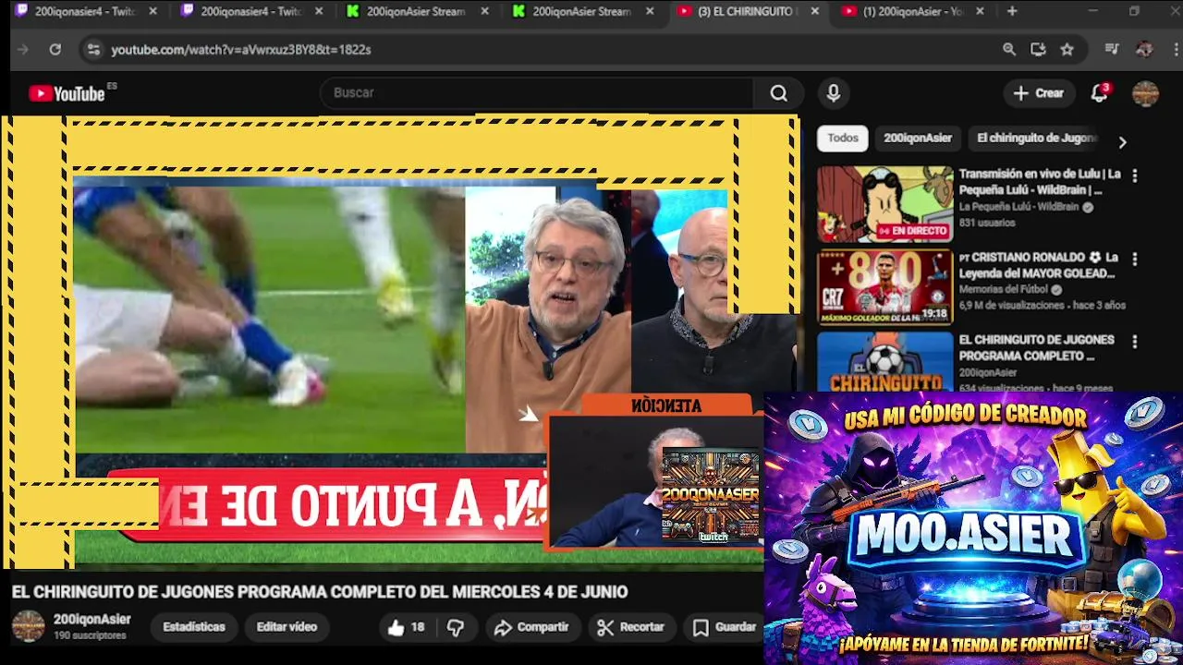This screenshot has width=1183, height=665.
Task: Open 200iqonAsier channel avatar below video
Action: [x=28, y=626]
